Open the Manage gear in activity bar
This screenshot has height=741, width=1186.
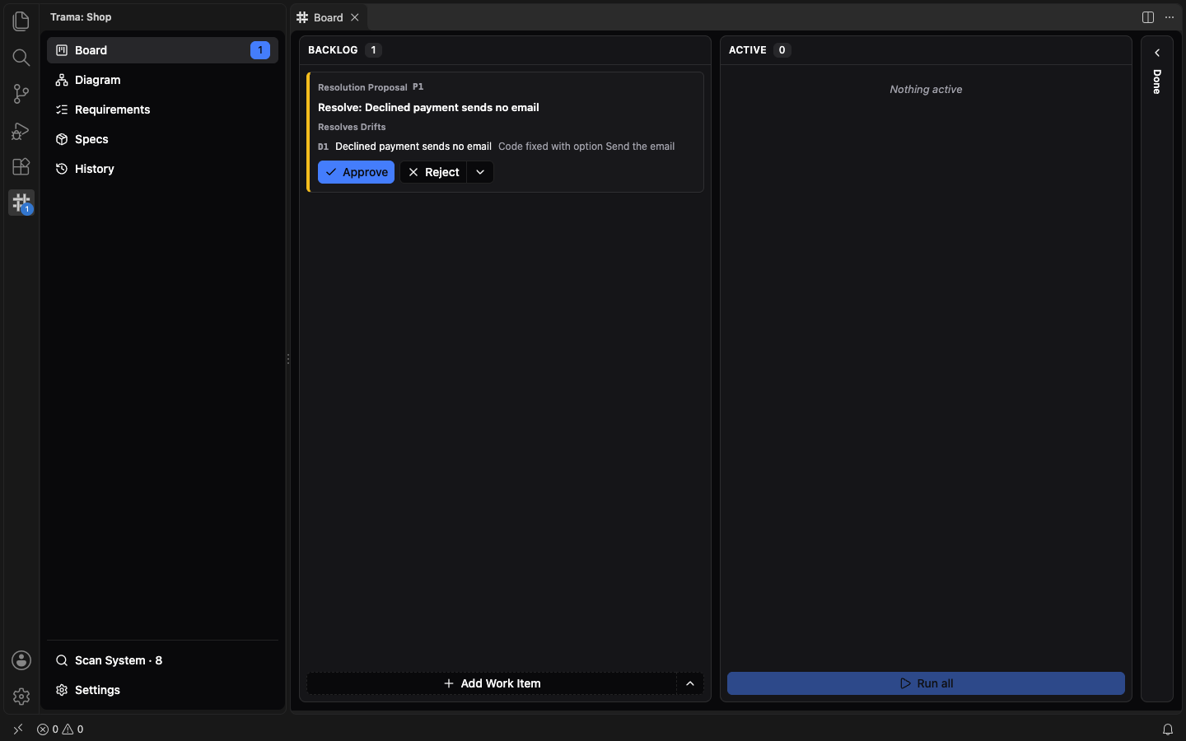pos(21,697)
